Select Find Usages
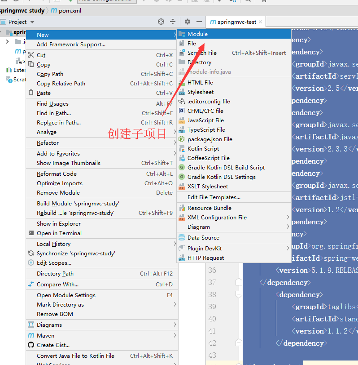 [x=102, y=103]
